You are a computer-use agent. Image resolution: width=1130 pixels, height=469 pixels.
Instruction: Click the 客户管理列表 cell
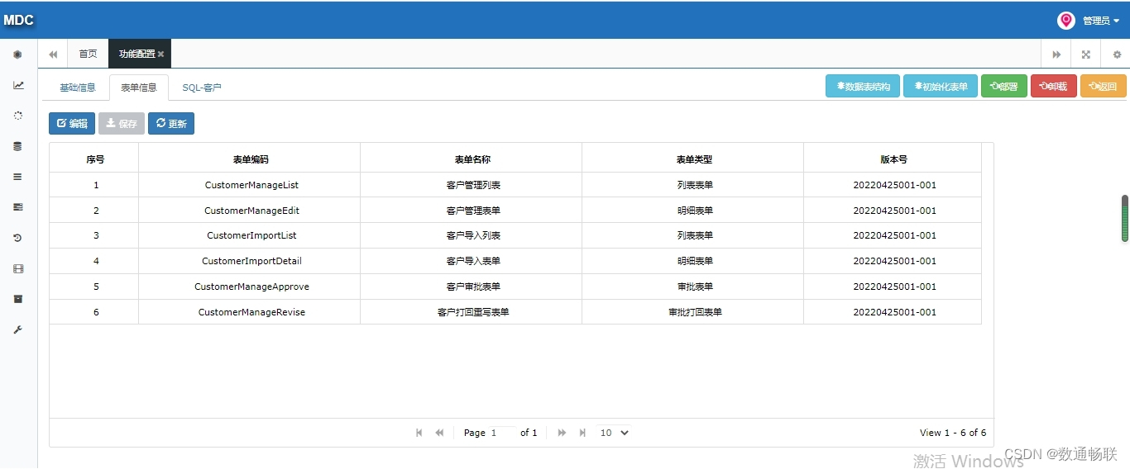click(473, 185)
